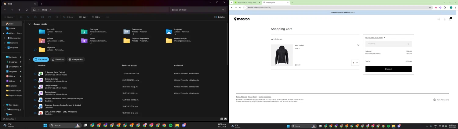Collapse the Alfredo - Personal tree node
The width and height of the screenshot is (458, 129).
click(3, 33)
